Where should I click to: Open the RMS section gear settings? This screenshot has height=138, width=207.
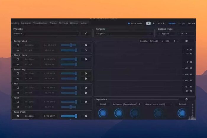coord(86,88)
